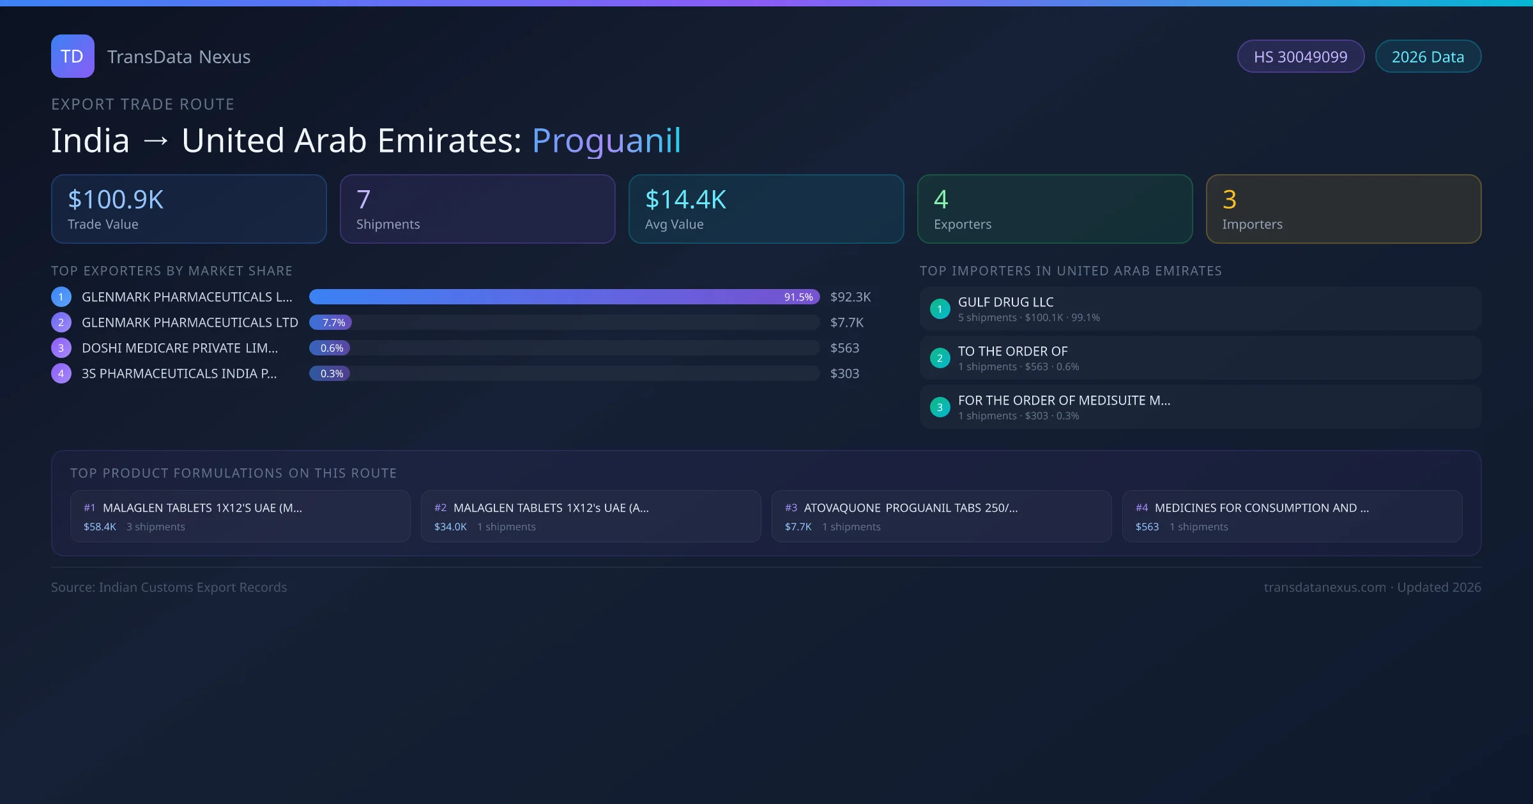Open the 3 Importers stat card

1343,209
